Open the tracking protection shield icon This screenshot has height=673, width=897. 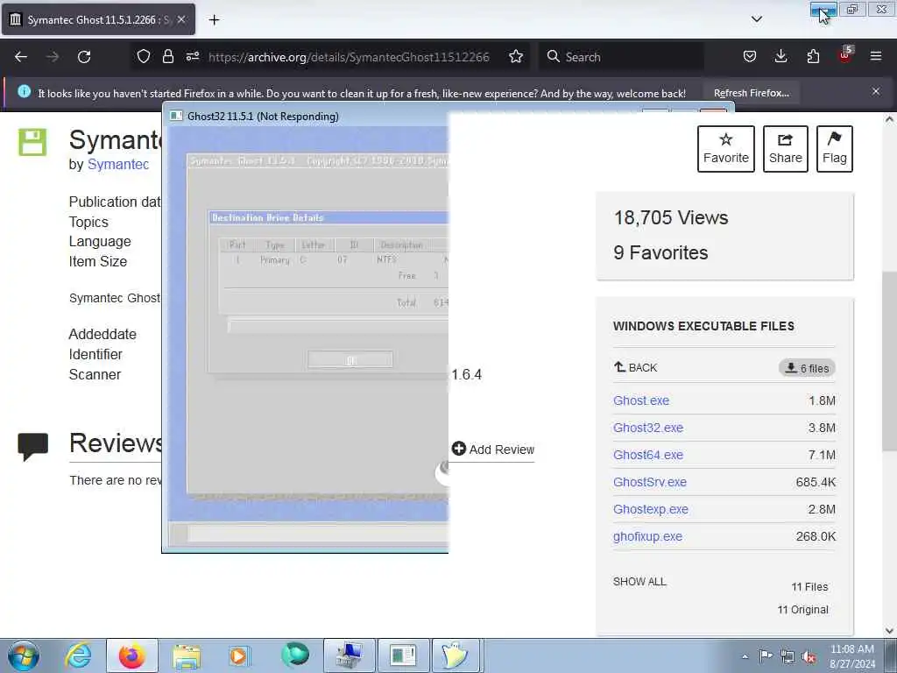(144, 56)
